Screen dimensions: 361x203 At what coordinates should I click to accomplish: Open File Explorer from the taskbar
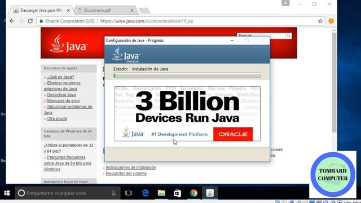point(161,193)
